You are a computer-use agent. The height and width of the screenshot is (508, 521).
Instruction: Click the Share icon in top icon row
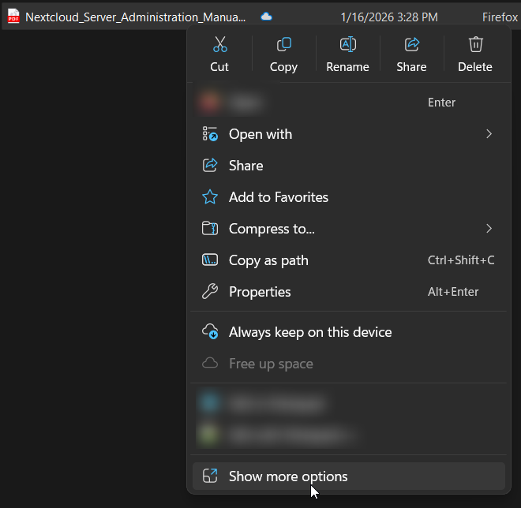[x=412, y=44]
